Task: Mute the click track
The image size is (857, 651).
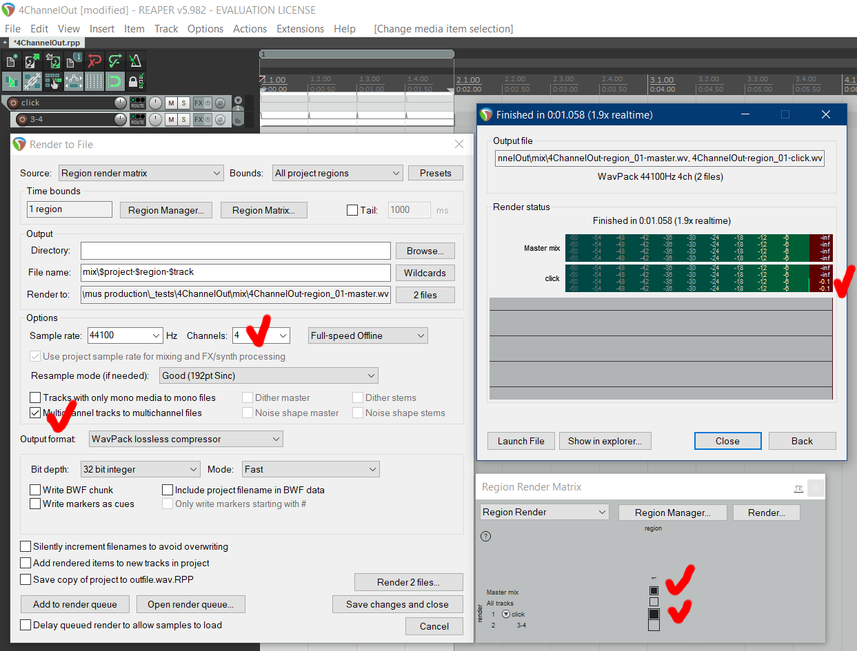Action: (x=171, y=103)
